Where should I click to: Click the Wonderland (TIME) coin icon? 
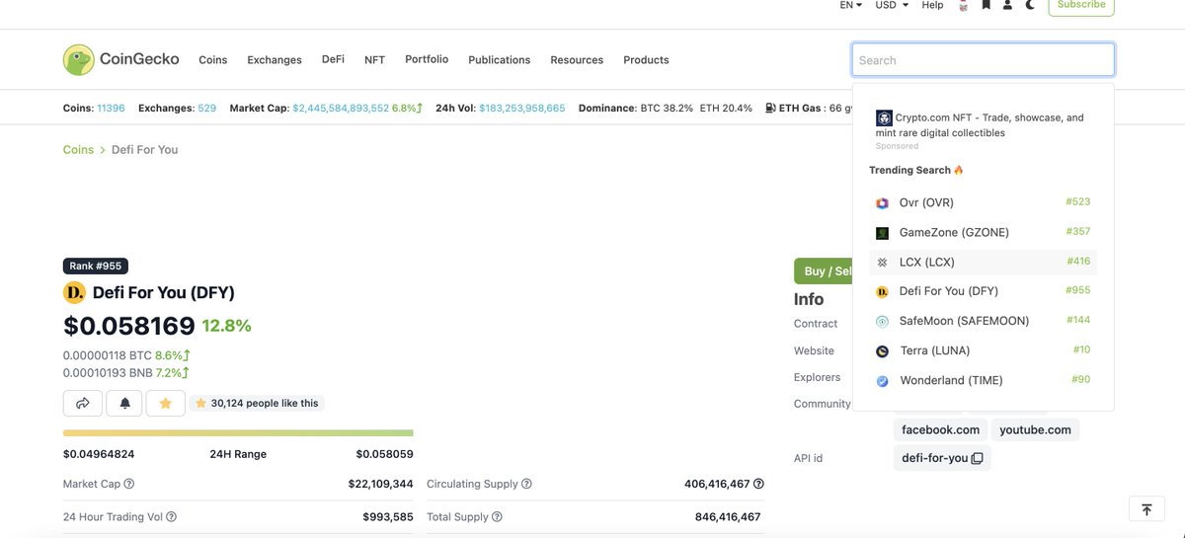(x=883, y=381)
